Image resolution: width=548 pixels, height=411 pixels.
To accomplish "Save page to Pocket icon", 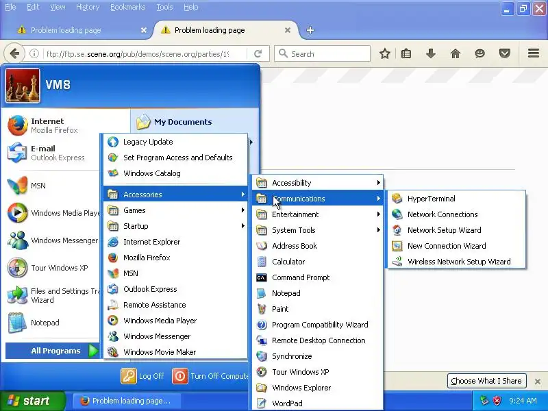I will (505, 54).
